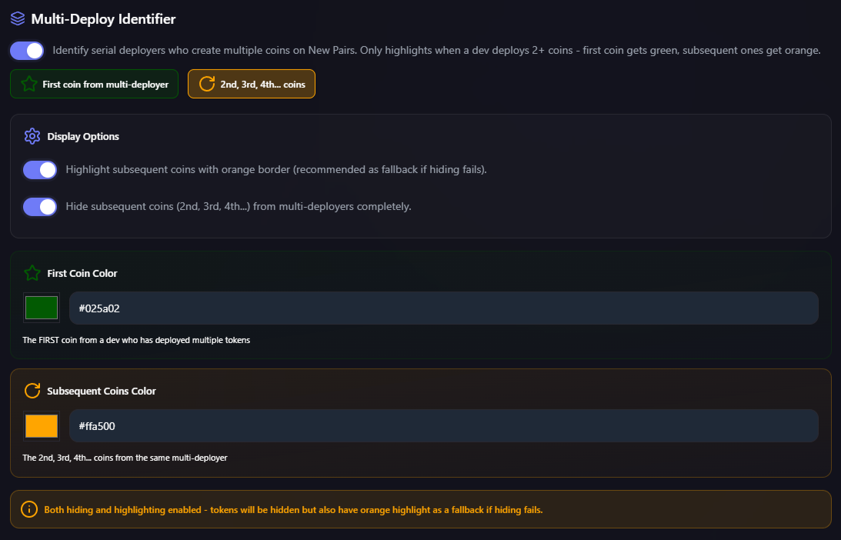Open the orange Subsequent Coins color swatch

(x=42, y=425)
